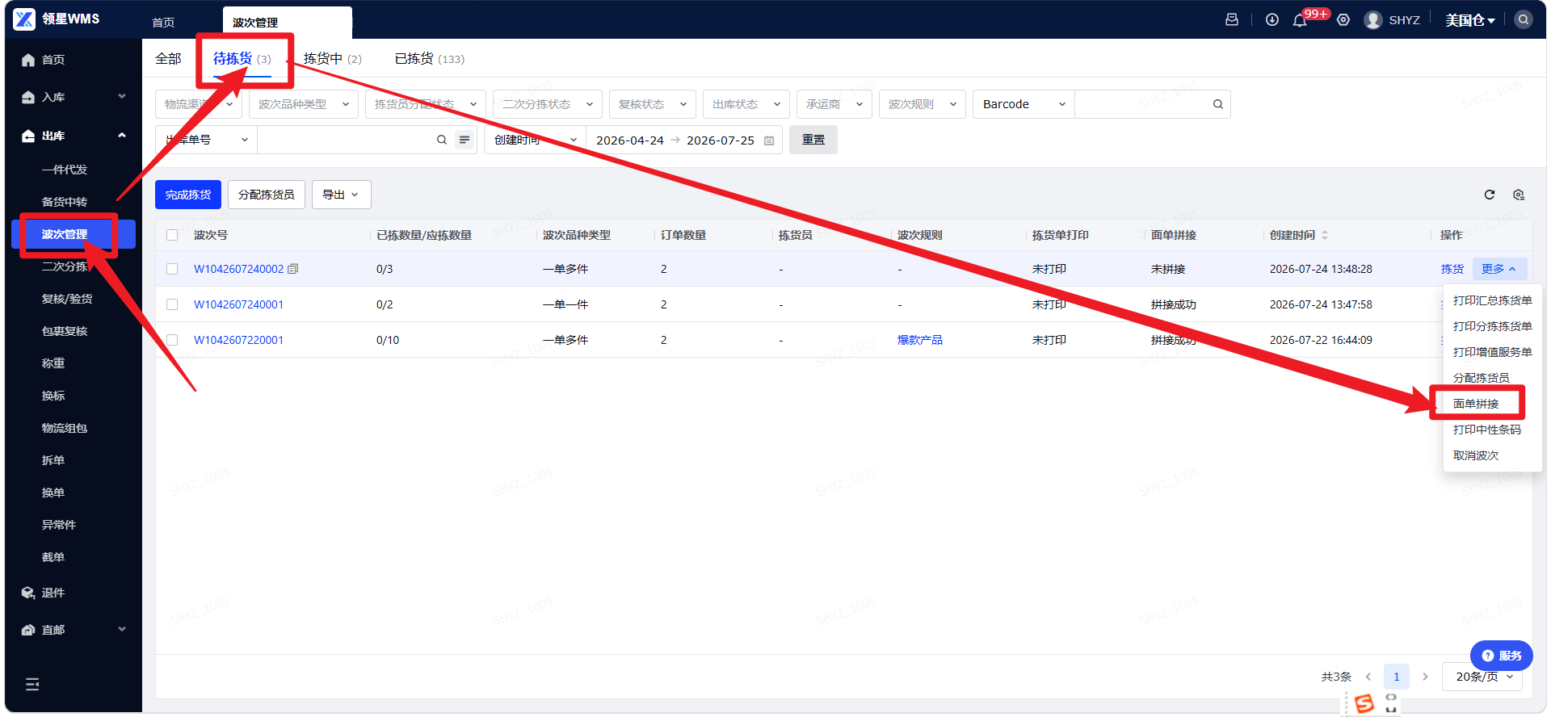Click start date 2026-04-24 field
Image resolution: width=1551 pixels, height=717 pixels.
coord(630,140)
